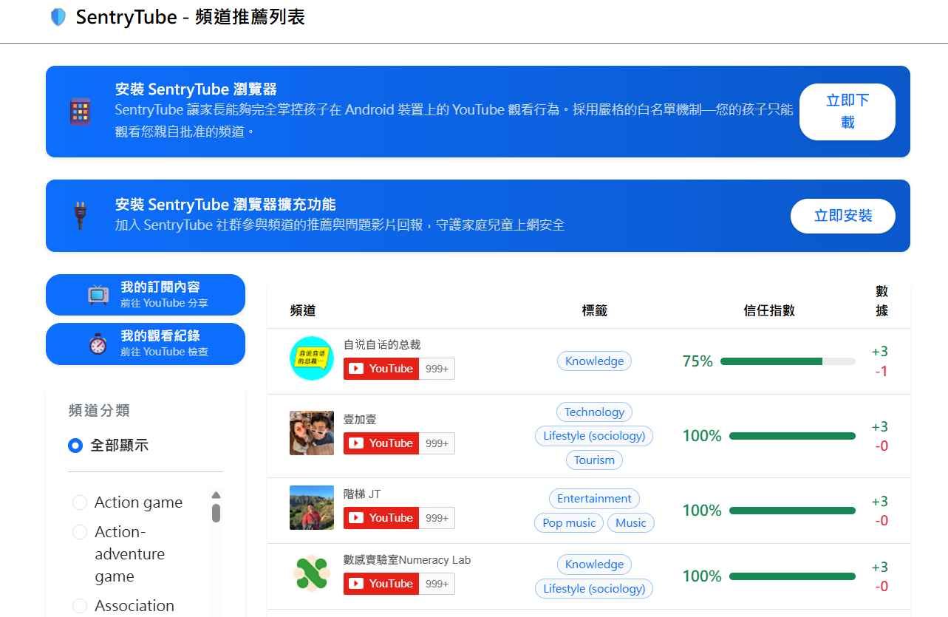The width and height of the screenshot is (948, 617).
Task: Click the -1 vote of 自说自话的总裁
Action: click(x=881, y=372)
